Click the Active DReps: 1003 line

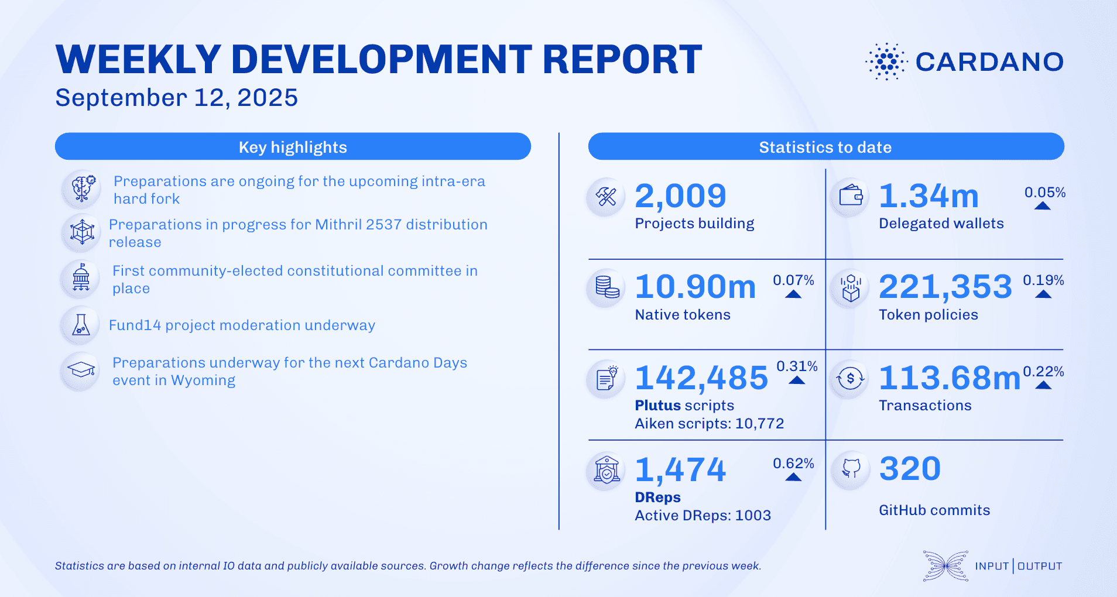(x=703, y=516)
